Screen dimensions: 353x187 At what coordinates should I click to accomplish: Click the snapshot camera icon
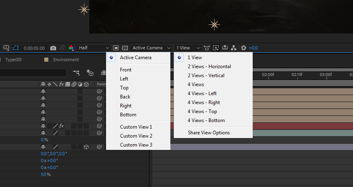coord(53,48)
